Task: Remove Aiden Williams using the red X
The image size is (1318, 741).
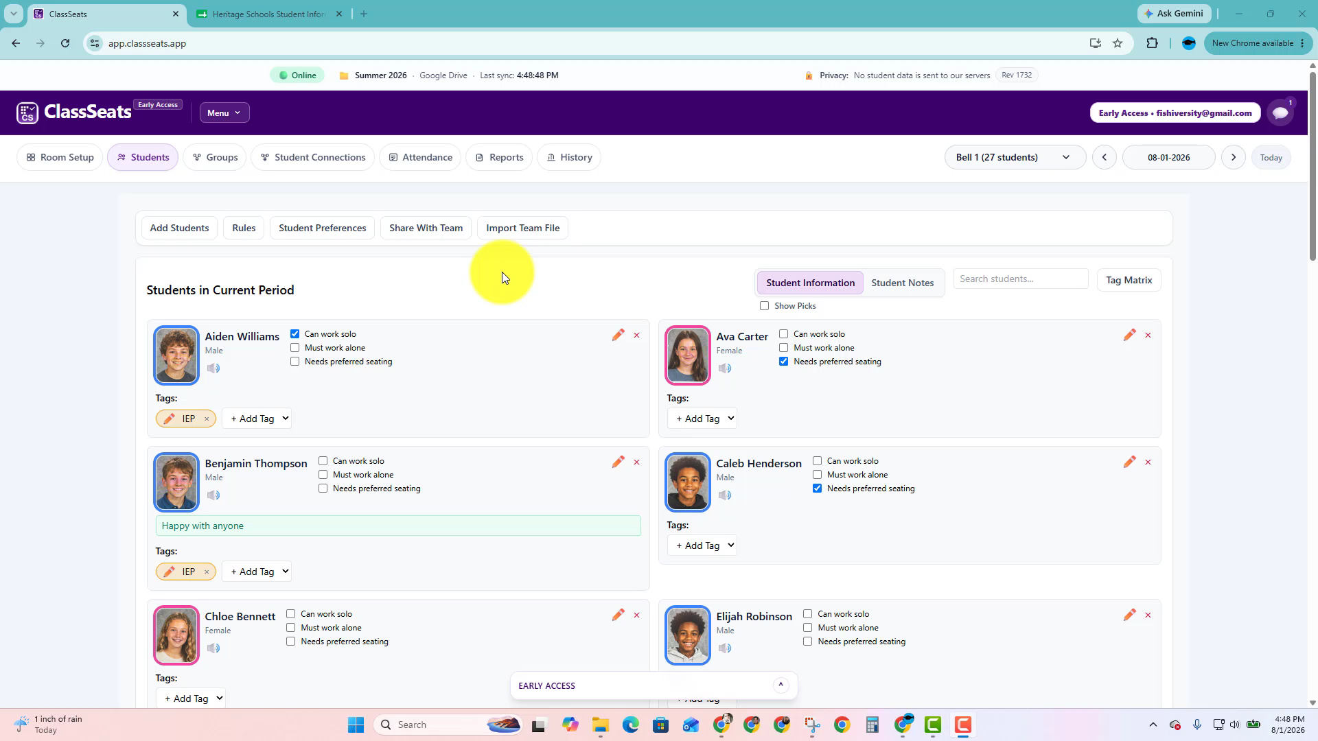Action: pos(636,336)
